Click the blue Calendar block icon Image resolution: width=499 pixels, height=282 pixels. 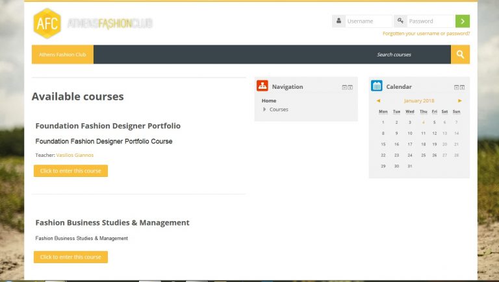tap(377, 86)
